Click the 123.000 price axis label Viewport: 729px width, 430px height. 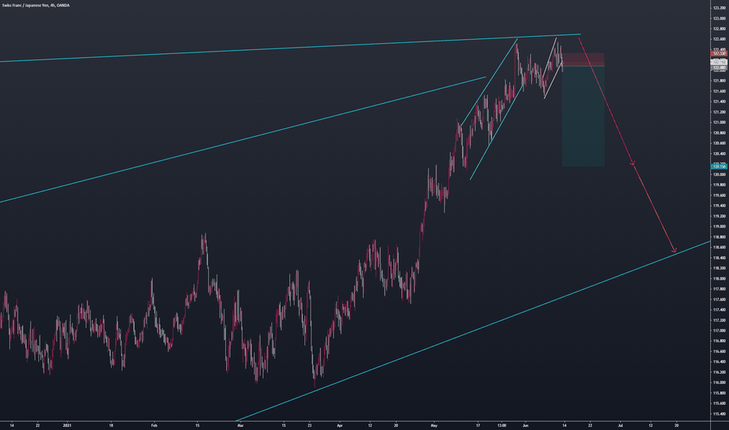coord(720,19)
